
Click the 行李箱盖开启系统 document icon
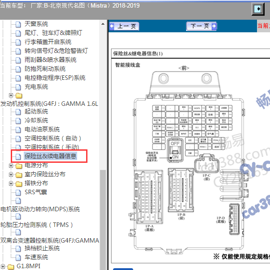pyautogui.click(x=18, y=42)
